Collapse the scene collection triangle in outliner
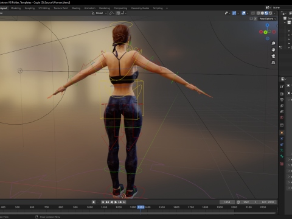Image resolution: width=292 pixels, height=219 pixels. pyautogui.click(x=285, y=23)
